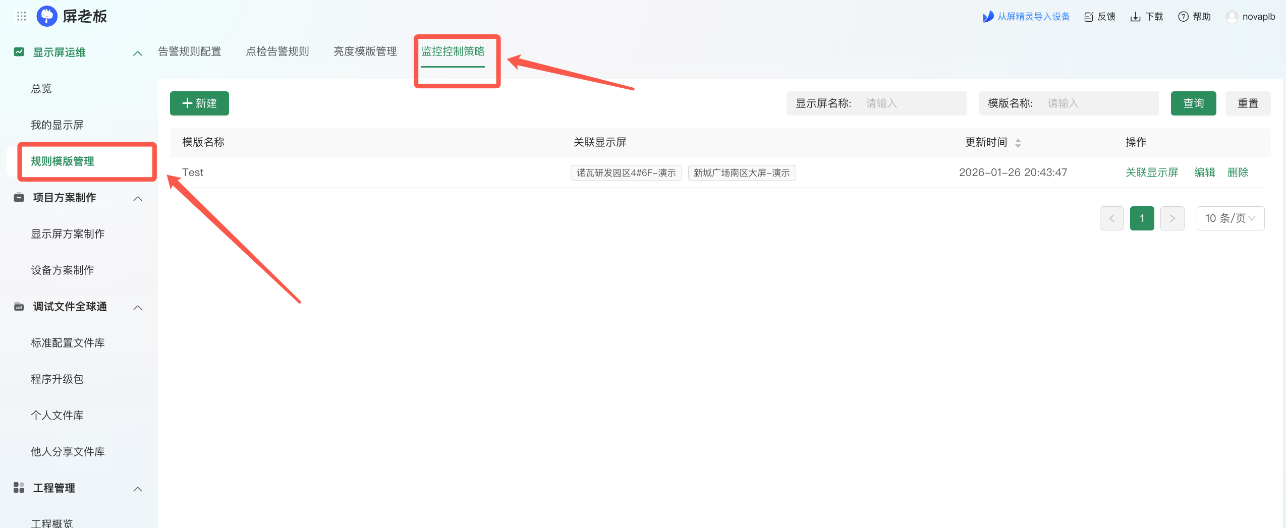The image size is (1286, 528).
Task: Click the 查询 search button
Action: click(1193, 103)
